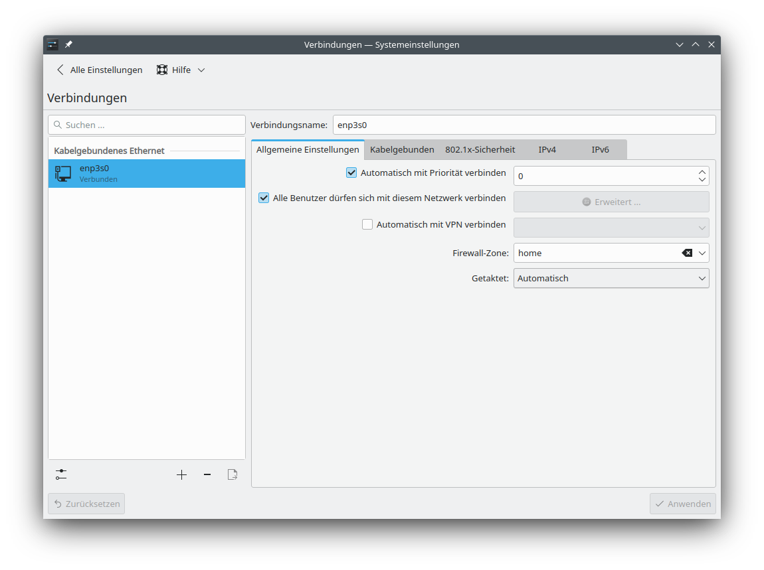Open the 802.1x-Sicherheit tab
The height and width of the screenshot is (570, 764).
480,150
